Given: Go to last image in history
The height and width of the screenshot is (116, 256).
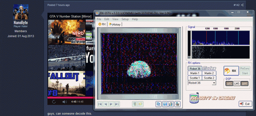Looking at the screenshot, I should click(117, 104).
